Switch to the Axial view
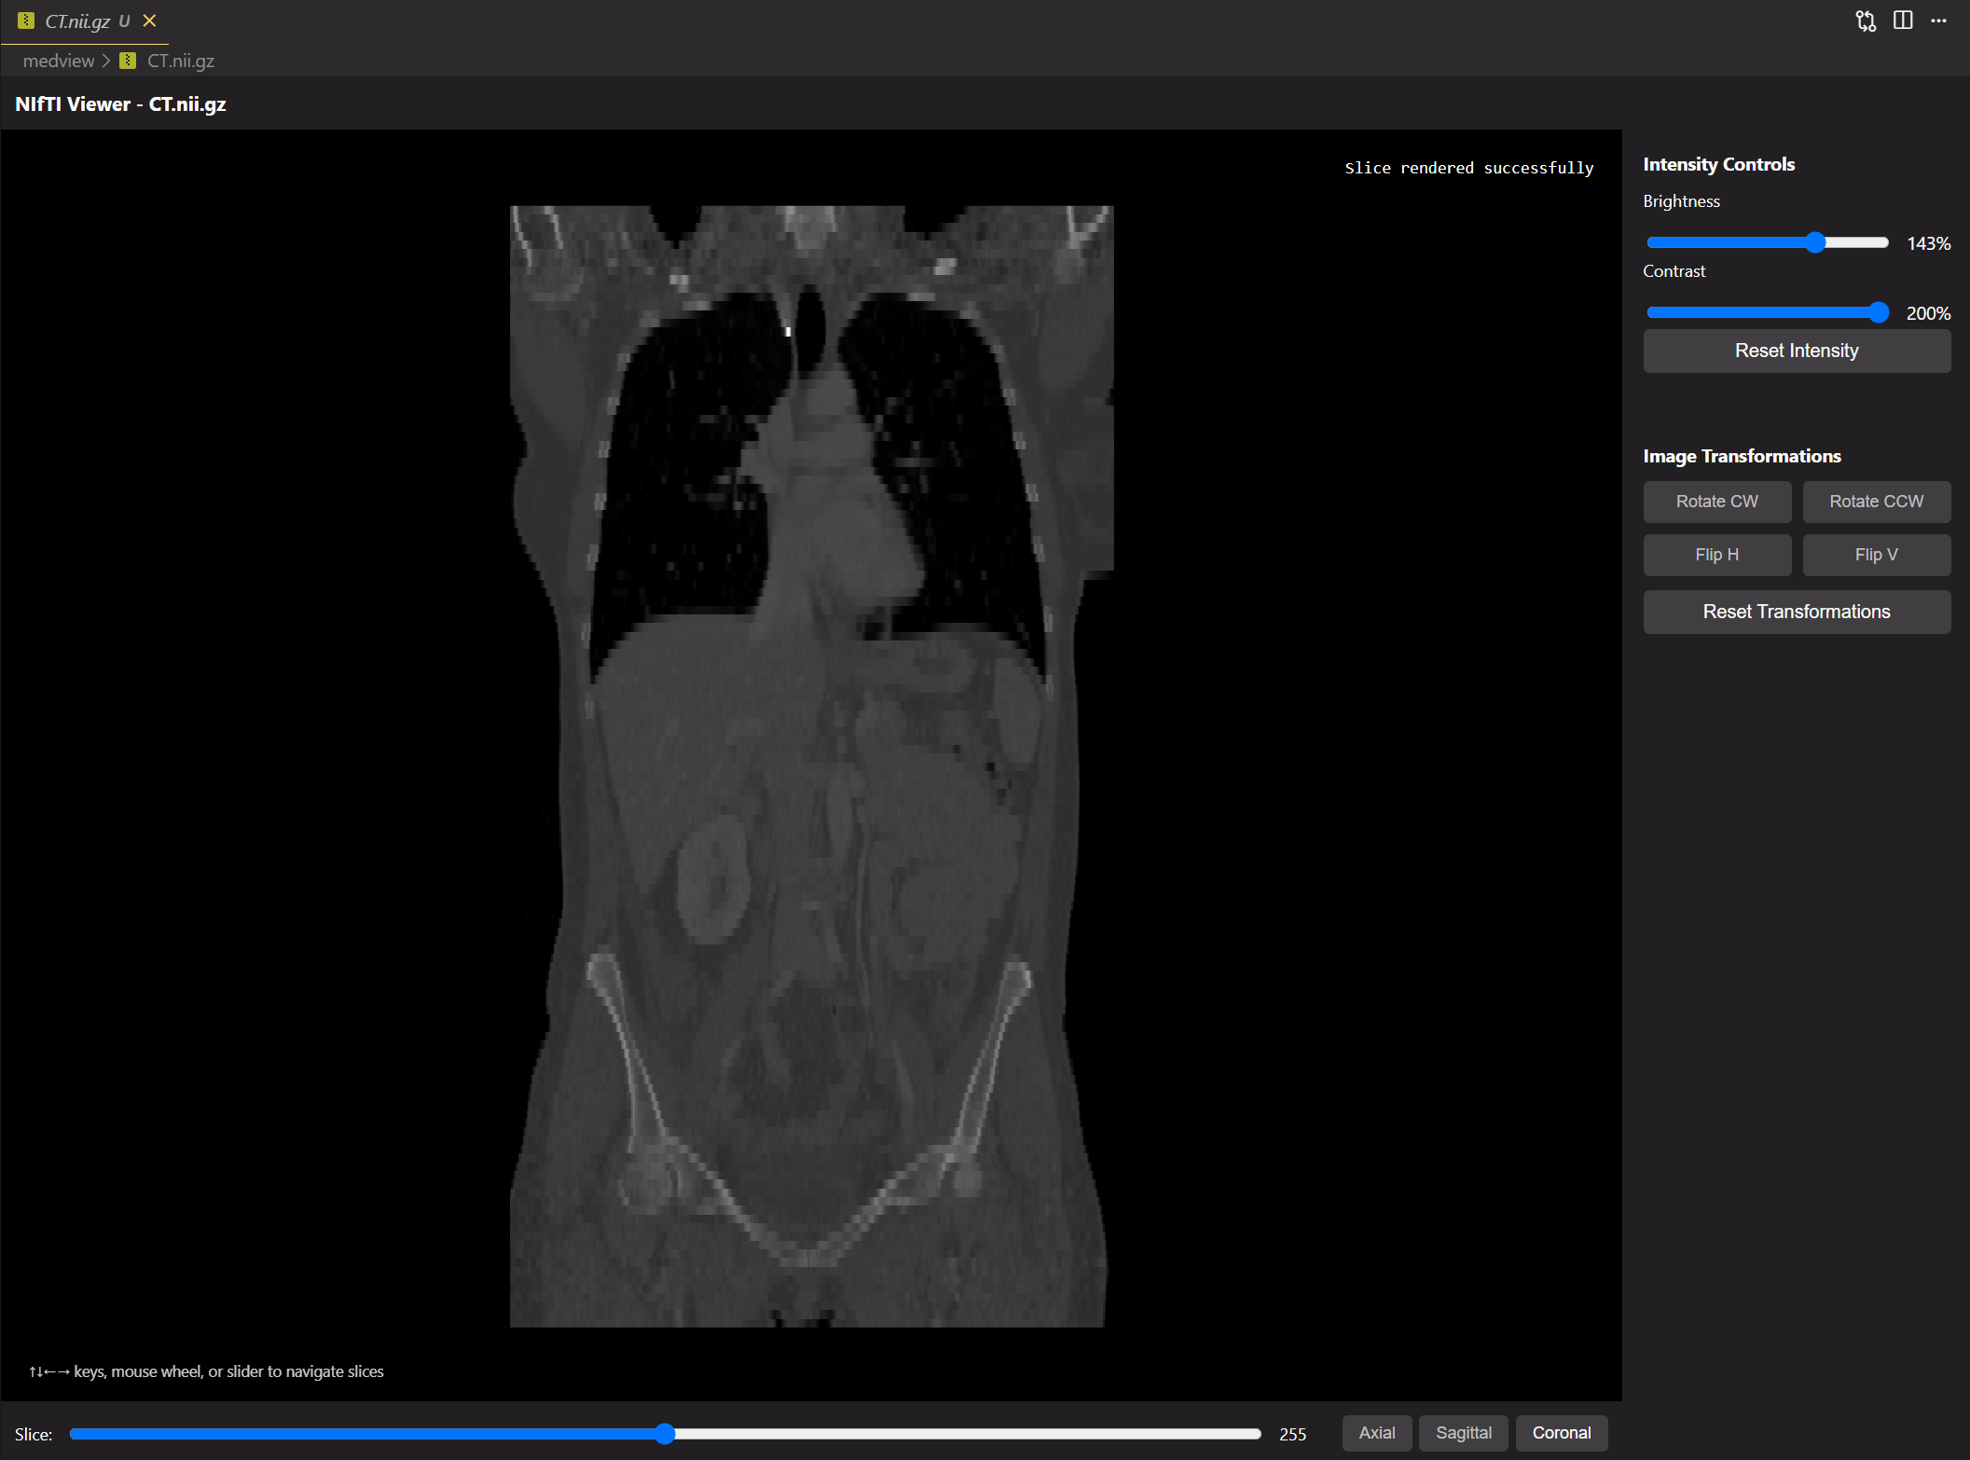 point(1377,1433)
